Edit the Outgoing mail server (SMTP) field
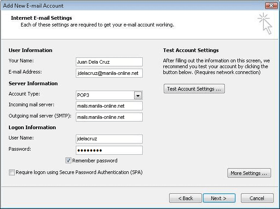280x209 pixels. tap(109, 117)
